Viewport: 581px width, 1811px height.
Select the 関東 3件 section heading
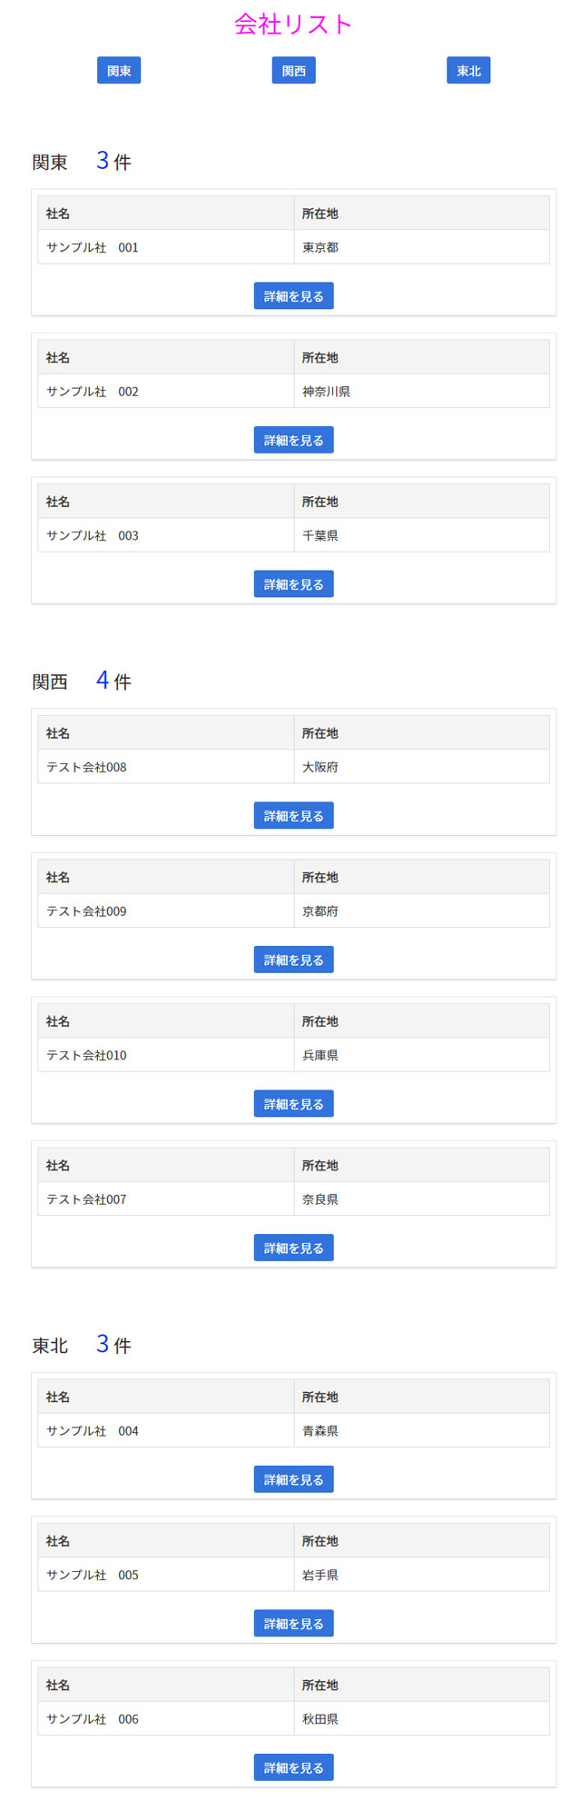[82, 161]
